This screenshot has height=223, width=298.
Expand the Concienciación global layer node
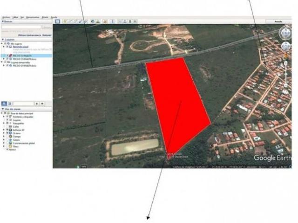pyautogui.click(x=4, y=143)
